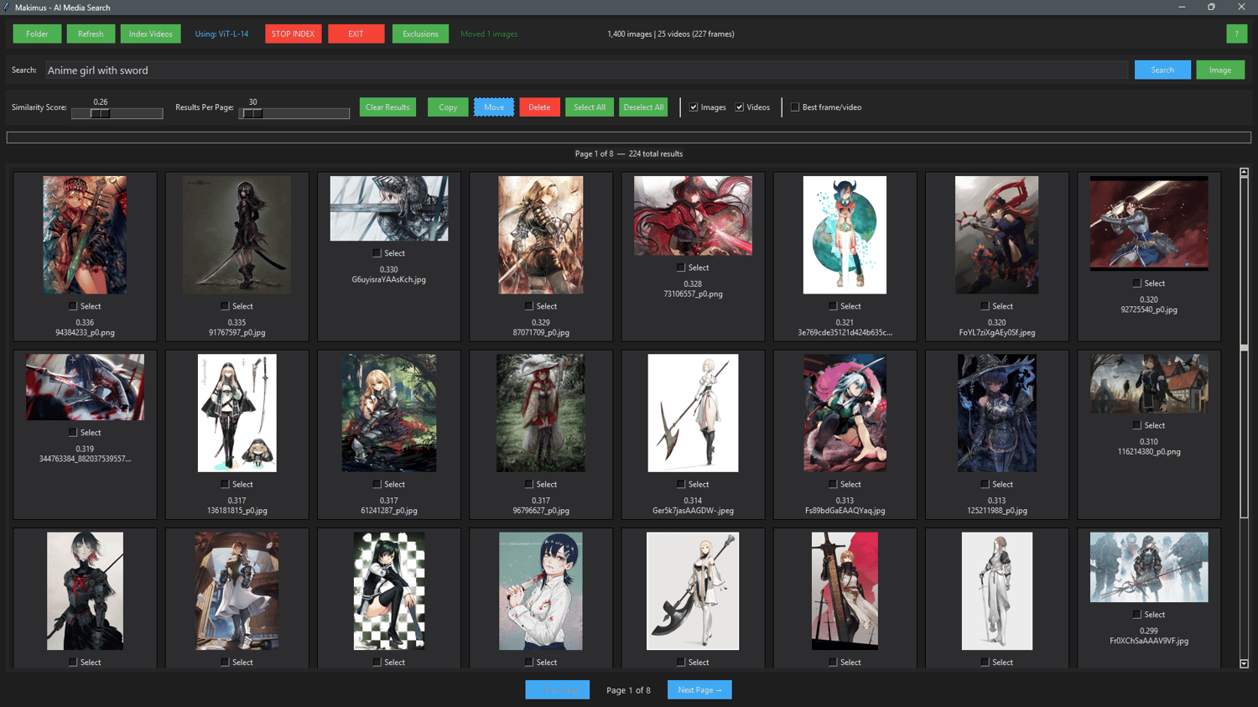Open the 116214380_p0.png thumbnail
The height and width of the screenshot is (707, 1258).
point(1149,383)
